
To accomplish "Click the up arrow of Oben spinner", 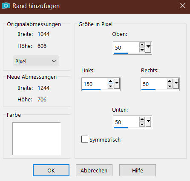I will (x=142, y=45).
